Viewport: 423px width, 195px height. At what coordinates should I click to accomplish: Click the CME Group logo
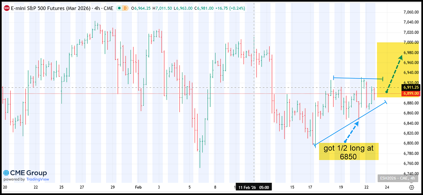[25, 173]
